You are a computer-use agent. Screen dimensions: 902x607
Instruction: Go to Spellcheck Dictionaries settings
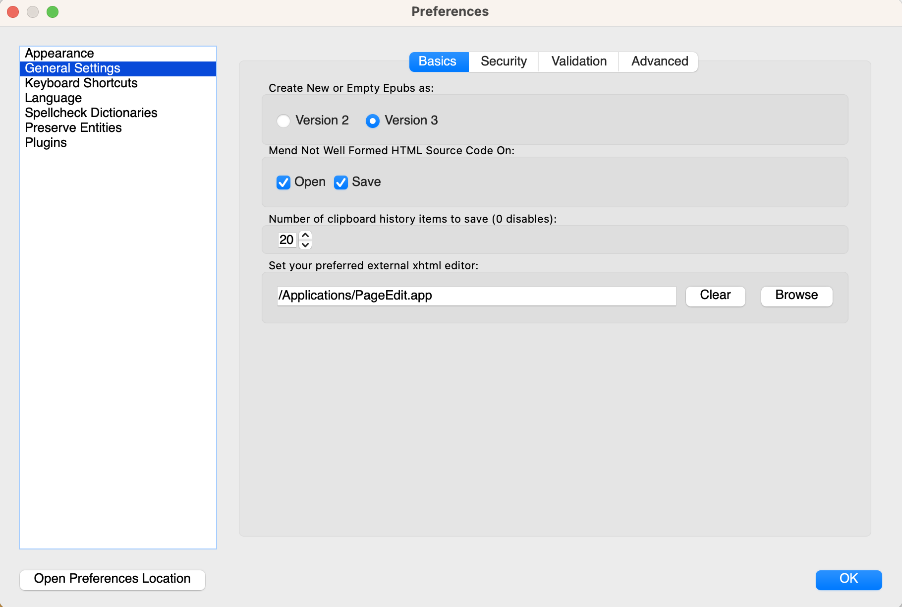coord(91,113)
